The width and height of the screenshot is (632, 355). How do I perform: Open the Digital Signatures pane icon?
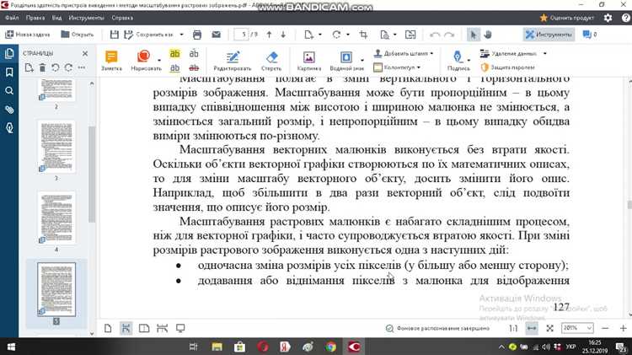tap(9, 128)
